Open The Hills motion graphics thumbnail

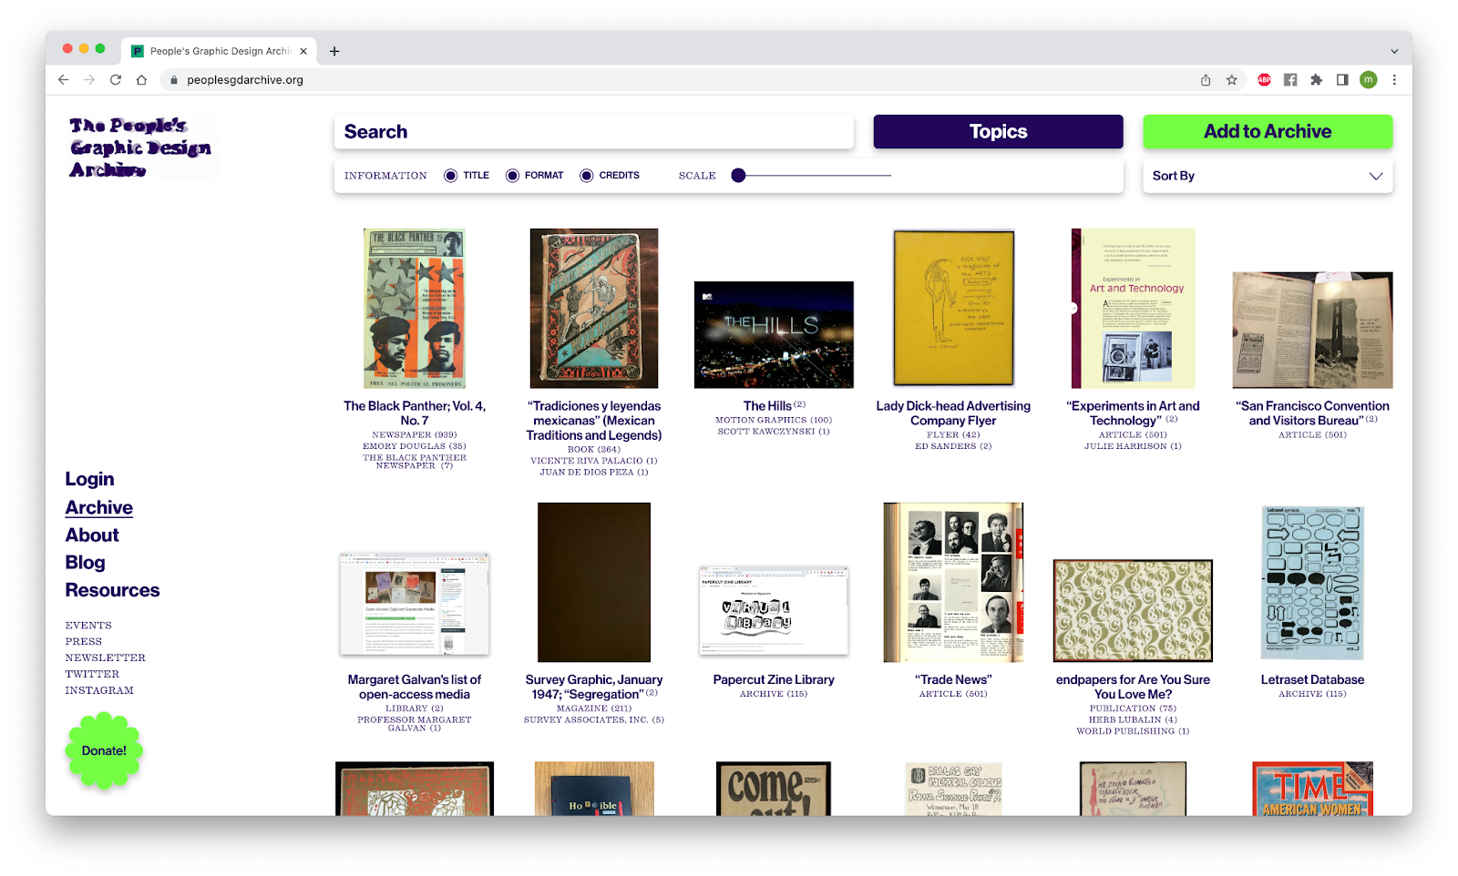[x=774, y=335]
